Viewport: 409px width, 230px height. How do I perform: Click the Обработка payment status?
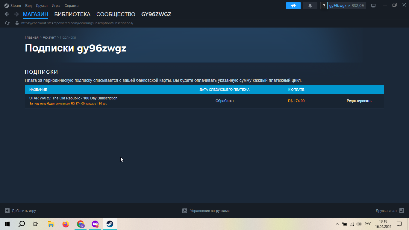pyautogui.click(x=225, y=101)
